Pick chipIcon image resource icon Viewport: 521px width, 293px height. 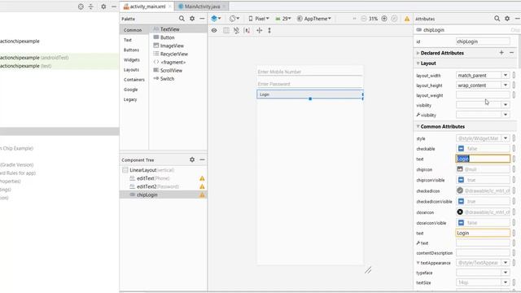(x=460, y=169)
